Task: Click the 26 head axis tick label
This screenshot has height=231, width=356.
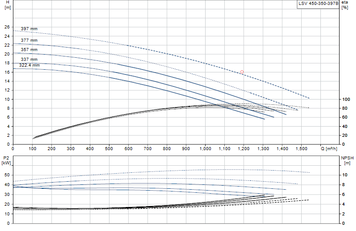Action: tap(7, 27)
